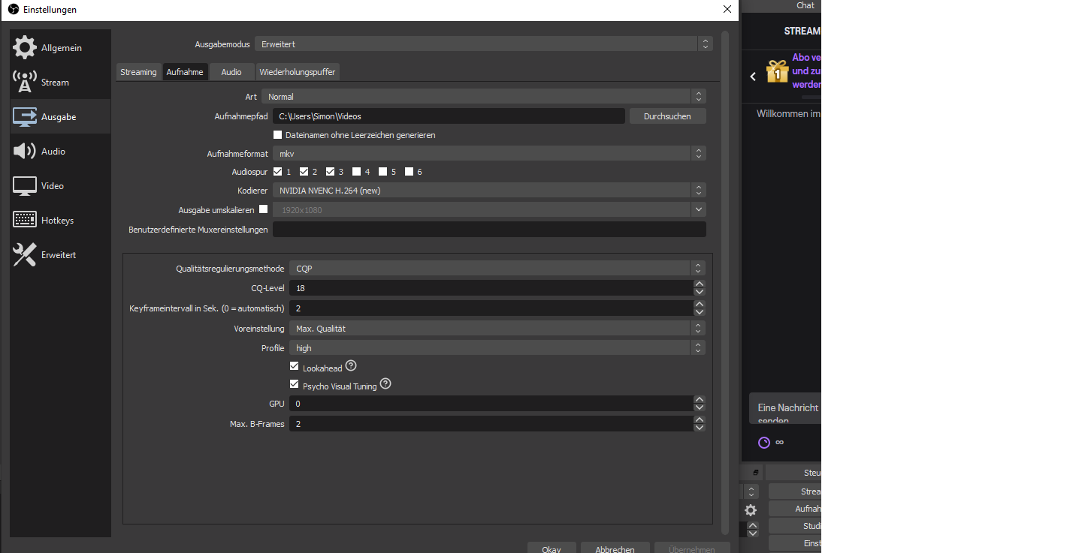Open the Qualitätsregulierungsmethode CQP dropdown
Screen dimensions: 1082x553
[x=496, y=269]
